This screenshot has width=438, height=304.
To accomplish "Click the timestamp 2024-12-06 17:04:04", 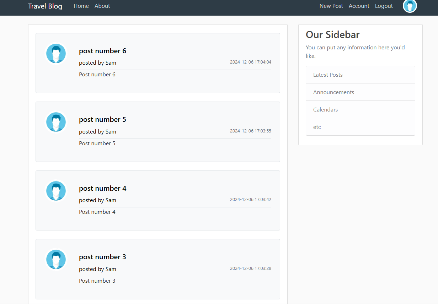I will point(251,62).
